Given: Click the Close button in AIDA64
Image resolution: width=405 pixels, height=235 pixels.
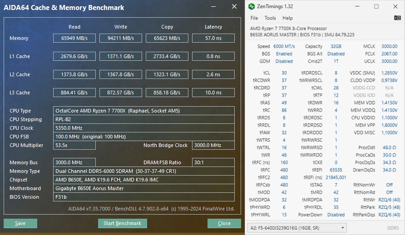Looking at the screenshot, I should tap(224, 223).
